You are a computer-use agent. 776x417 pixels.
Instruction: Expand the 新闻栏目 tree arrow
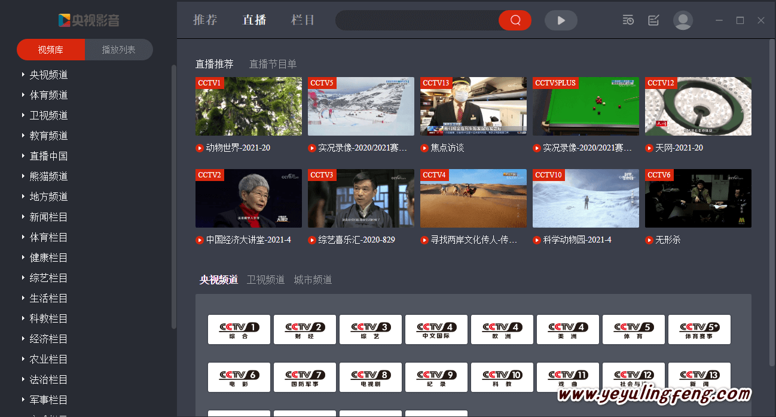[x=23, y=217]
